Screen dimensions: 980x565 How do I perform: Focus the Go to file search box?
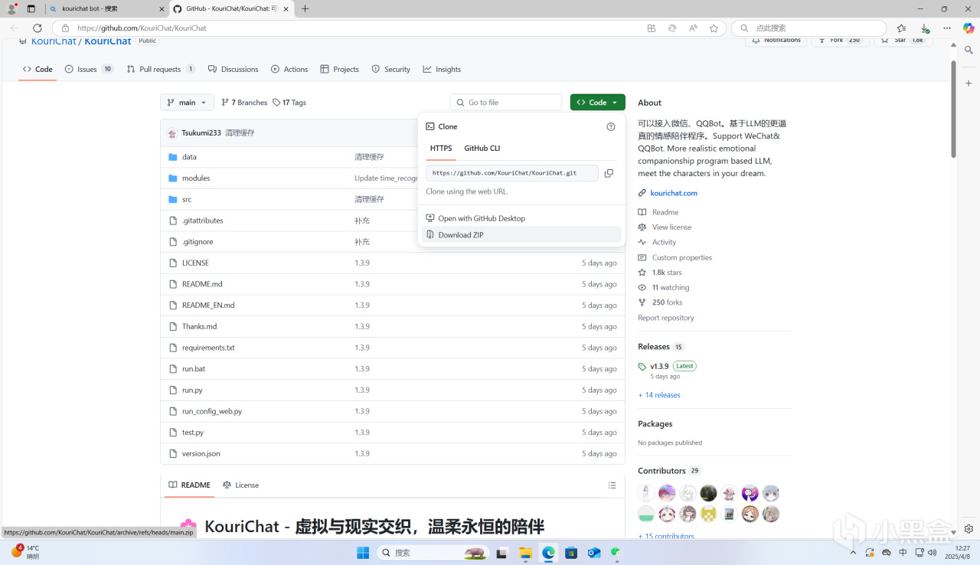(x=506, y=103)
